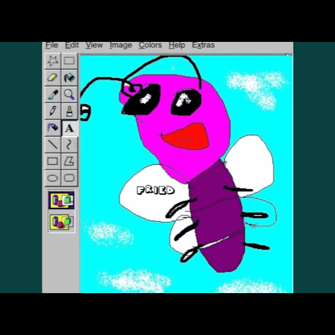Choose the Airbrush spray can tool
The height and width of the screenshot is (335, 335).
52,128
